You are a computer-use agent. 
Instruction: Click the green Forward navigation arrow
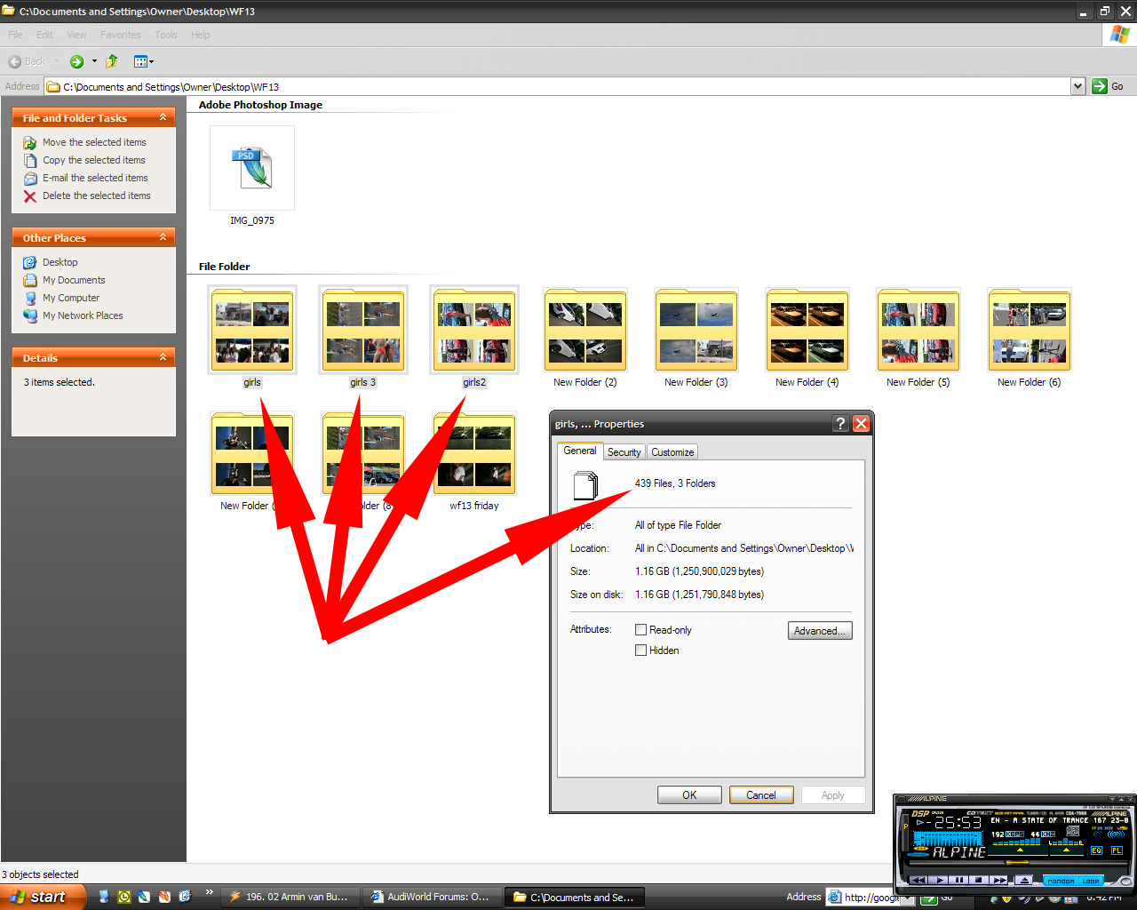coord(76,61)
